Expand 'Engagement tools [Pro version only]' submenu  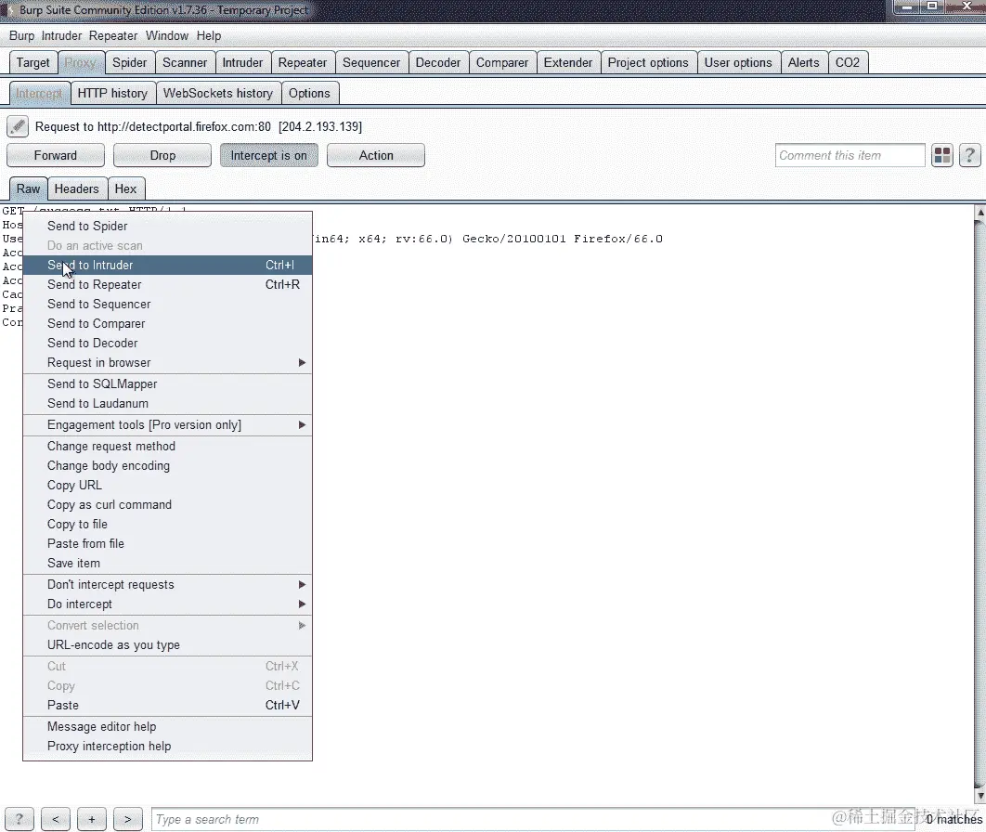point(167,424)
